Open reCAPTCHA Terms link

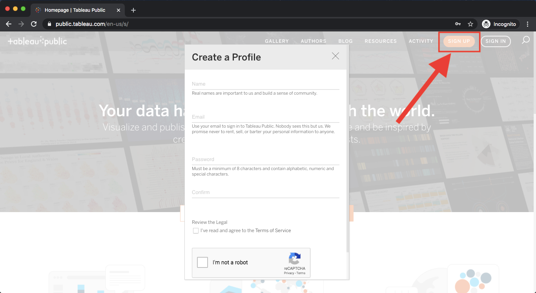pos(301,273)
